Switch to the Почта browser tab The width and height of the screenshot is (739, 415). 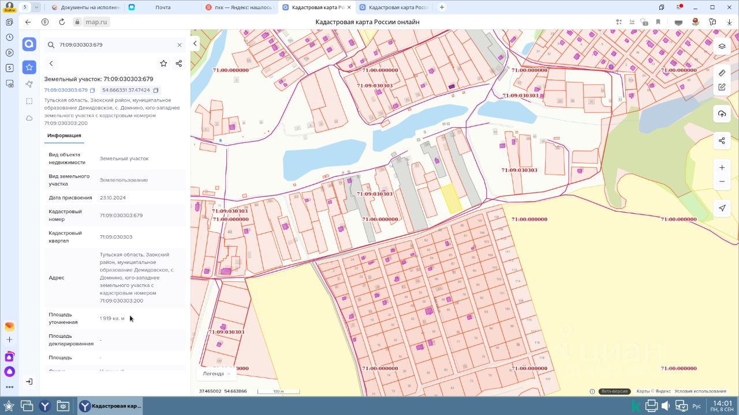click(x=163, y=7)
